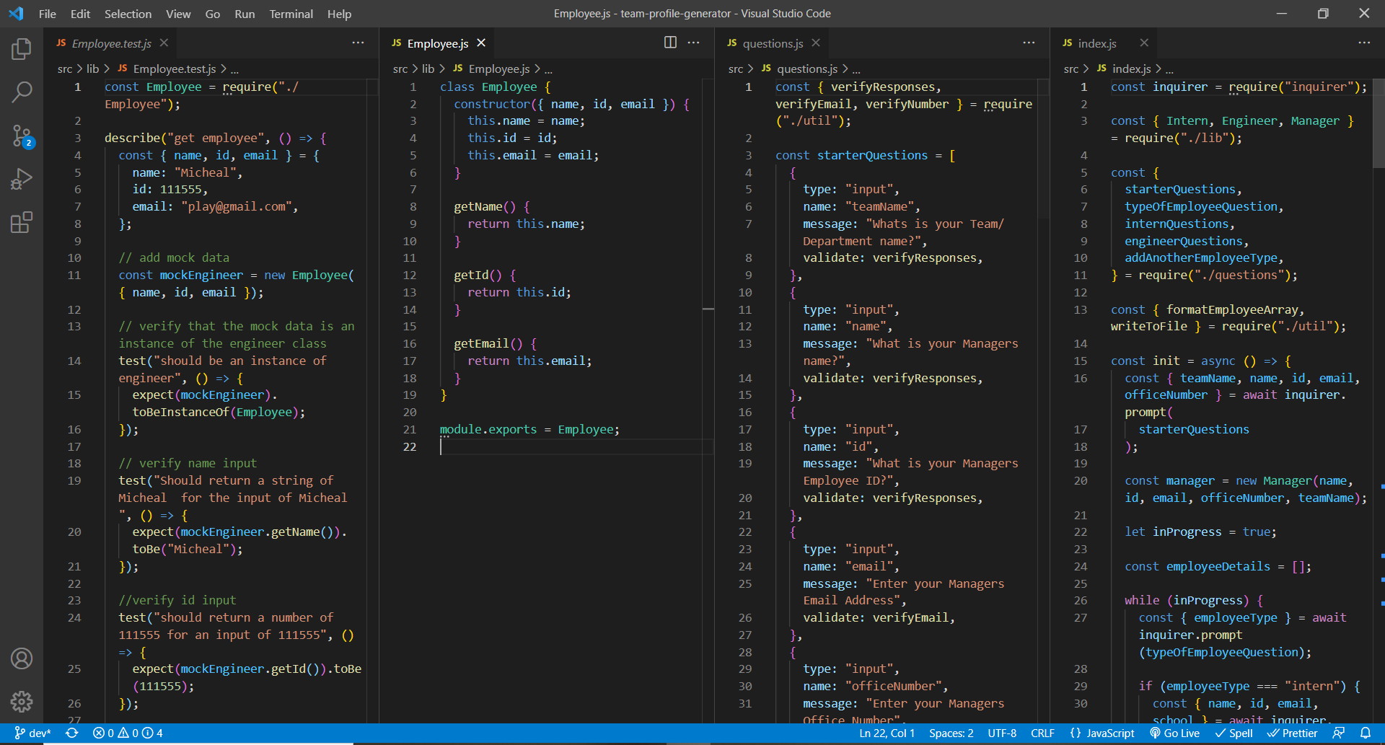Viewport: 1385px width, 745px height.
Task: Open More Actions in questions.js group
Action: click(1029, 43)
